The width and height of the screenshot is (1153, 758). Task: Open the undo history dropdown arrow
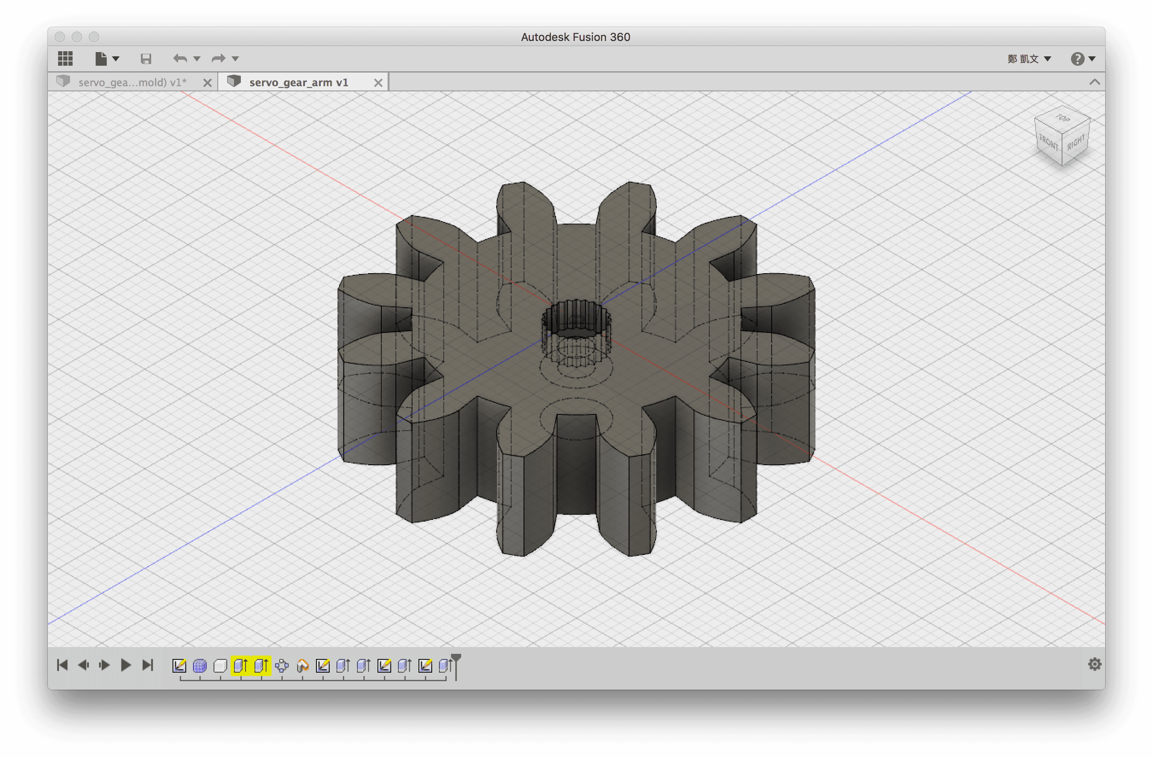pyautogui.click(x=197, y=59)
